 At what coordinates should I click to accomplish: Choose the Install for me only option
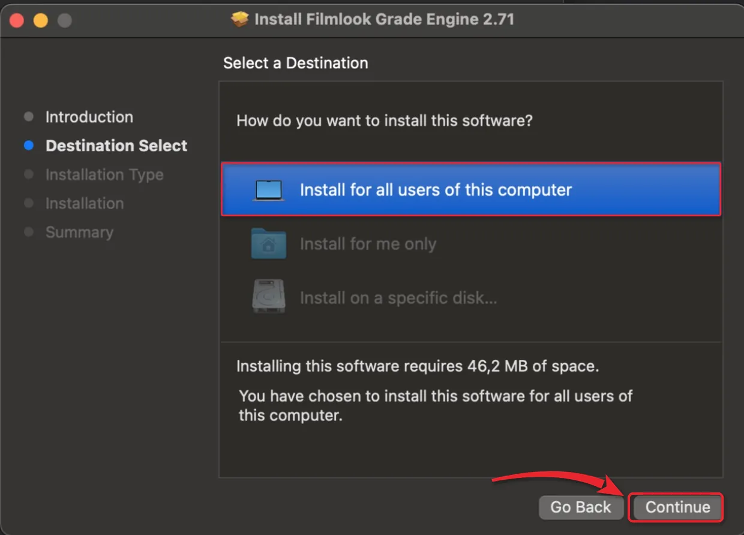[471, 244]
